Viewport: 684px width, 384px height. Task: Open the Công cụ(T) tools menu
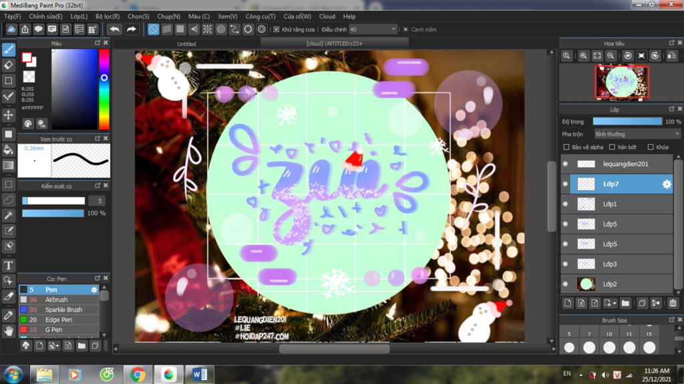pos(261,16)
